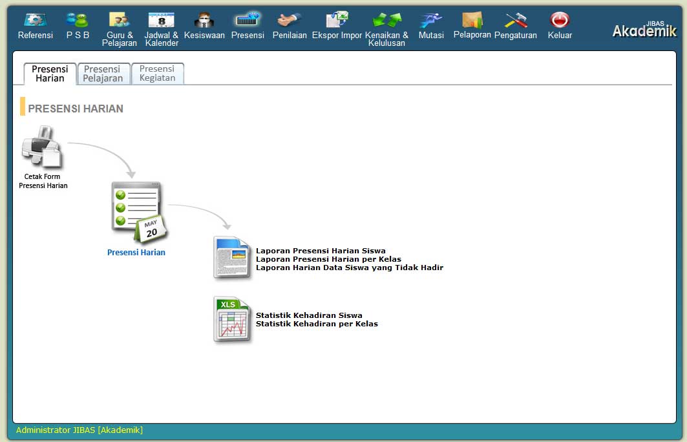Click Administrator JIBAS [Akademik] status text
This screenshot has width=687, height=442.
[79, 430]
